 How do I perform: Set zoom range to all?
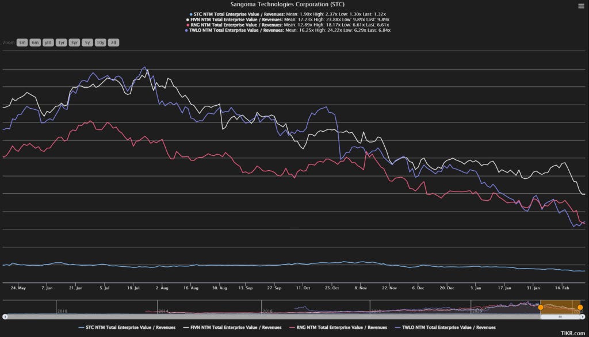point(113,43)
